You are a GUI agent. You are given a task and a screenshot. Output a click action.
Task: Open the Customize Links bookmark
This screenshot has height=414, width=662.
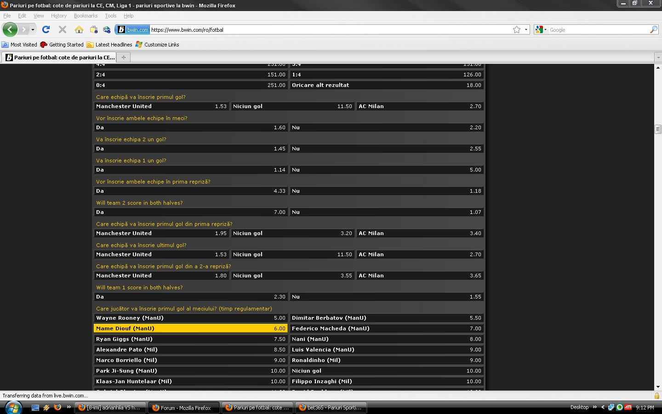coord(157,45)
